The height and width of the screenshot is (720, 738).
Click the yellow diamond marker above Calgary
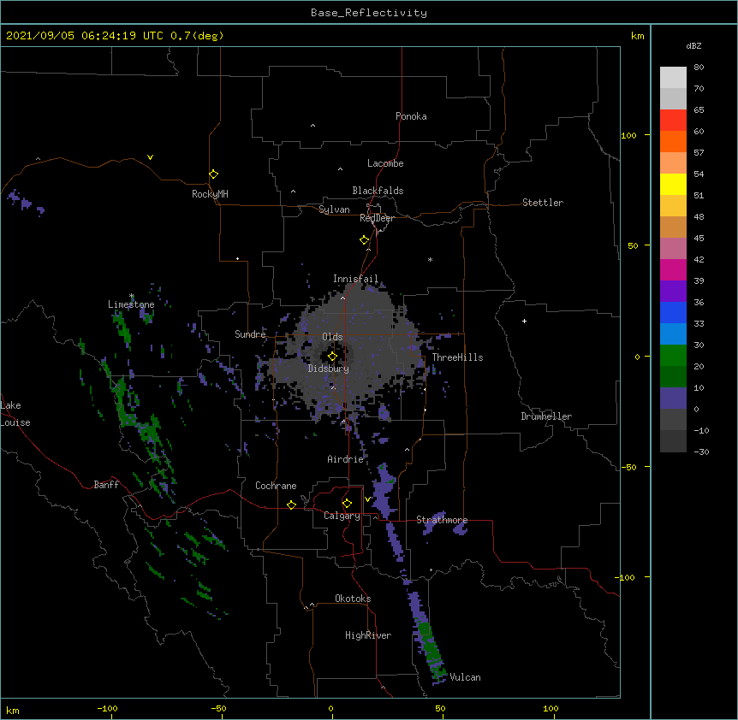pyautogui.click(x=347, y=504)
